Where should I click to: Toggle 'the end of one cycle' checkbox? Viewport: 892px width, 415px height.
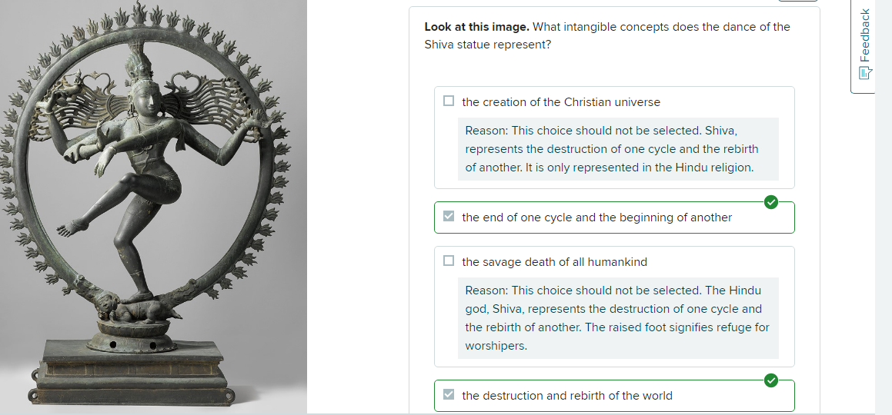coord(449,217)
